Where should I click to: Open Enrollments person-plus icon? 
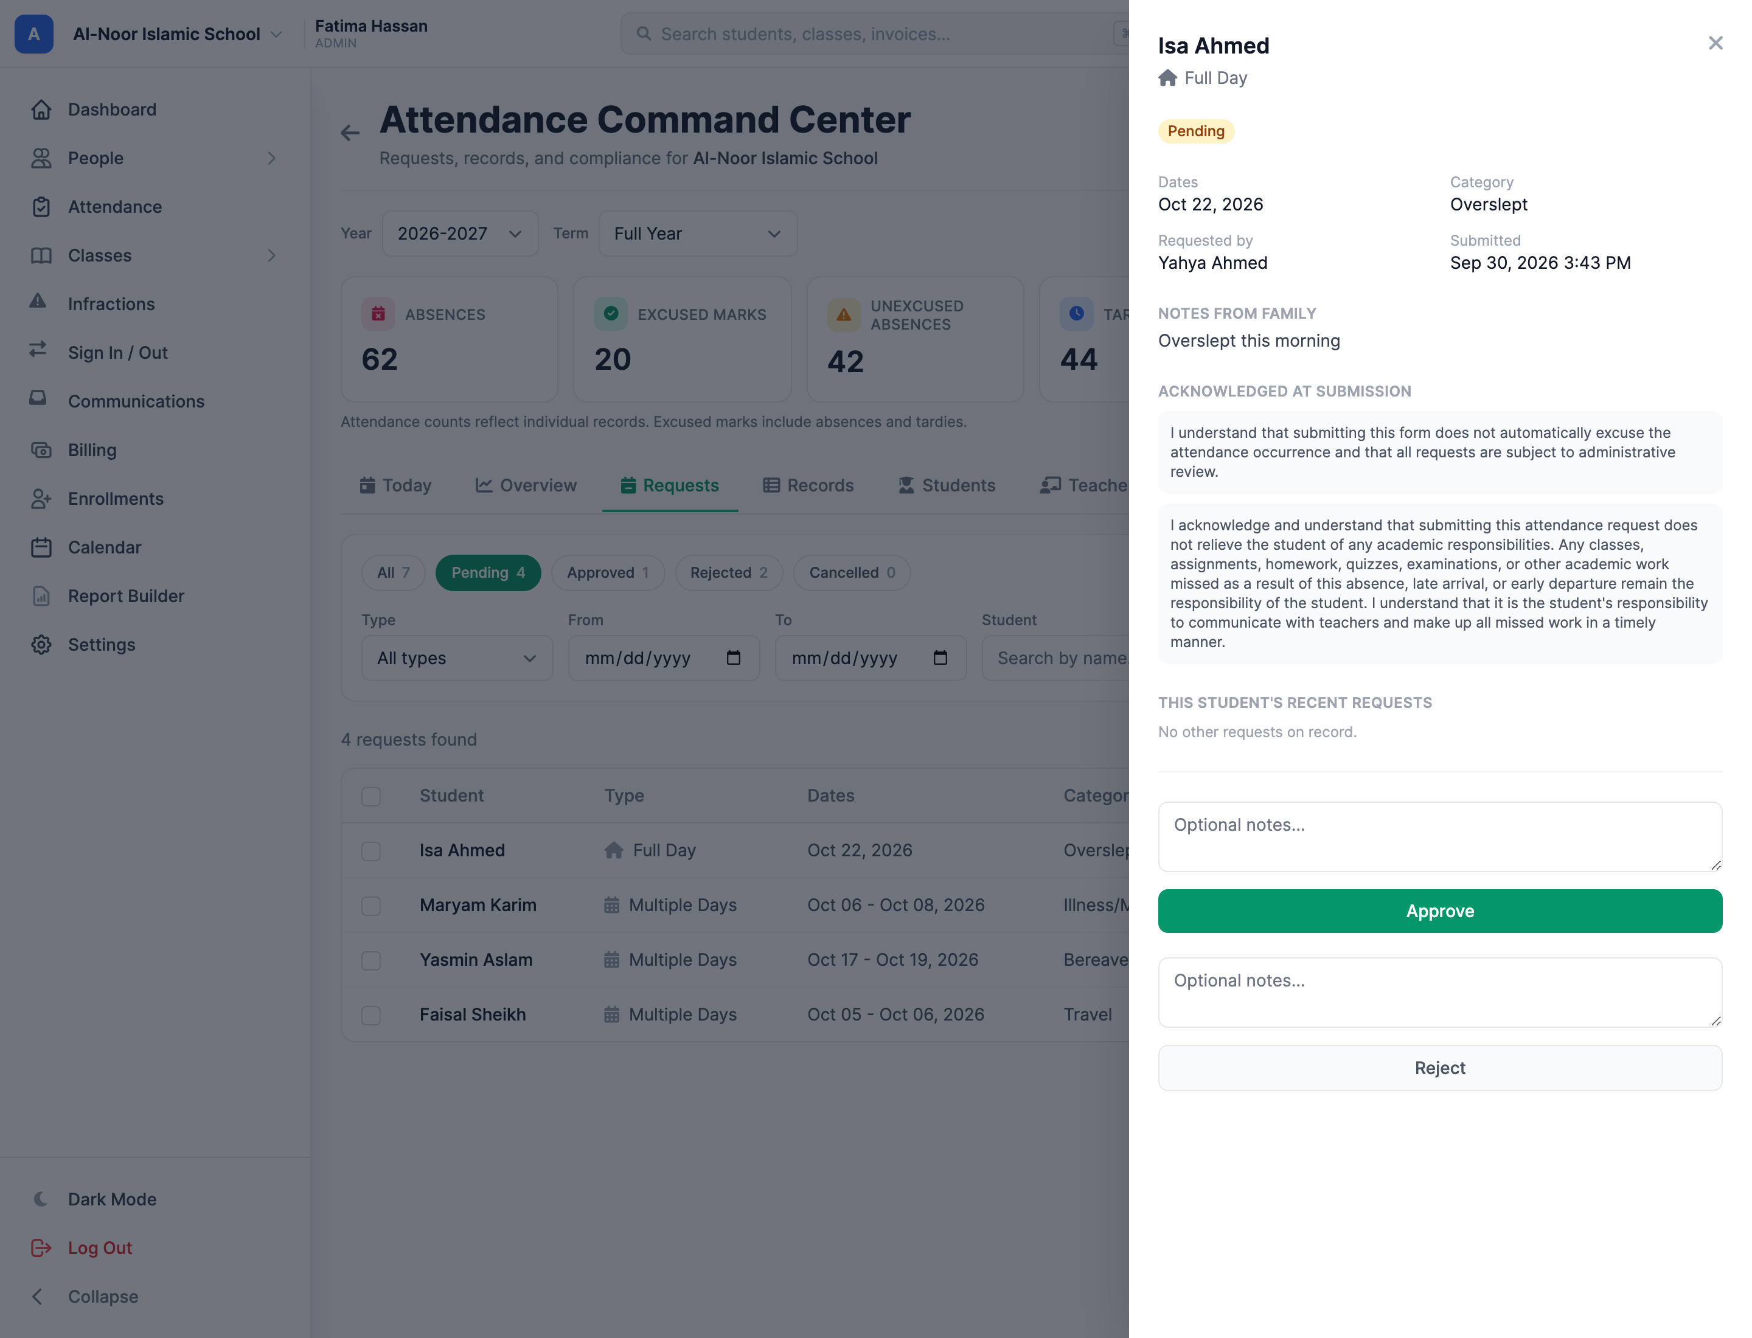click(x=41, y=499)
